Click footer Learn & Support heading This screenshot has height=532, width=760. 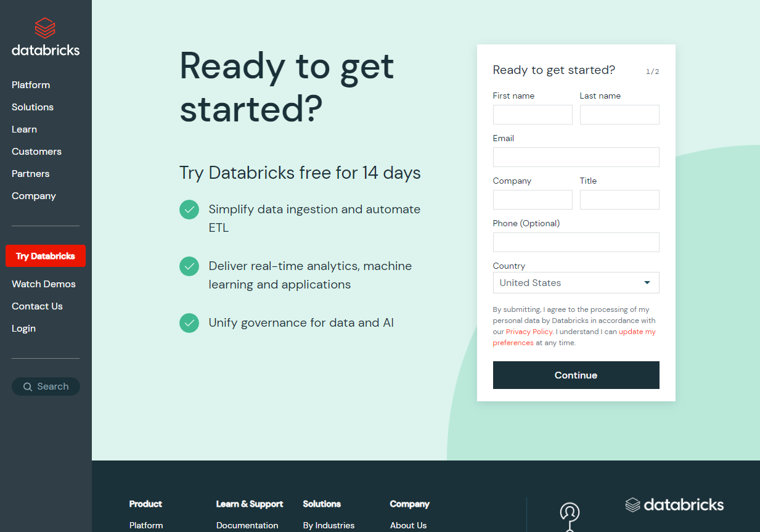(x=250, y=504)
